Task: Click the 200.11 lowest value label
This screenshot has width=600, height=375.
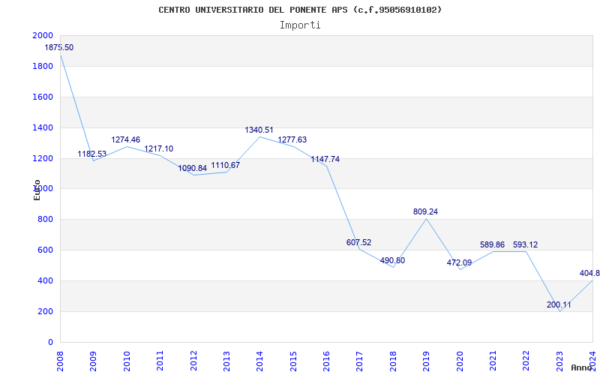Action: click(559, 305)
